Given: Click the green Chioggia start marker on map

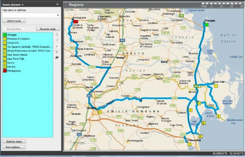Looking at the screenshot, I should tap(207, 24).
